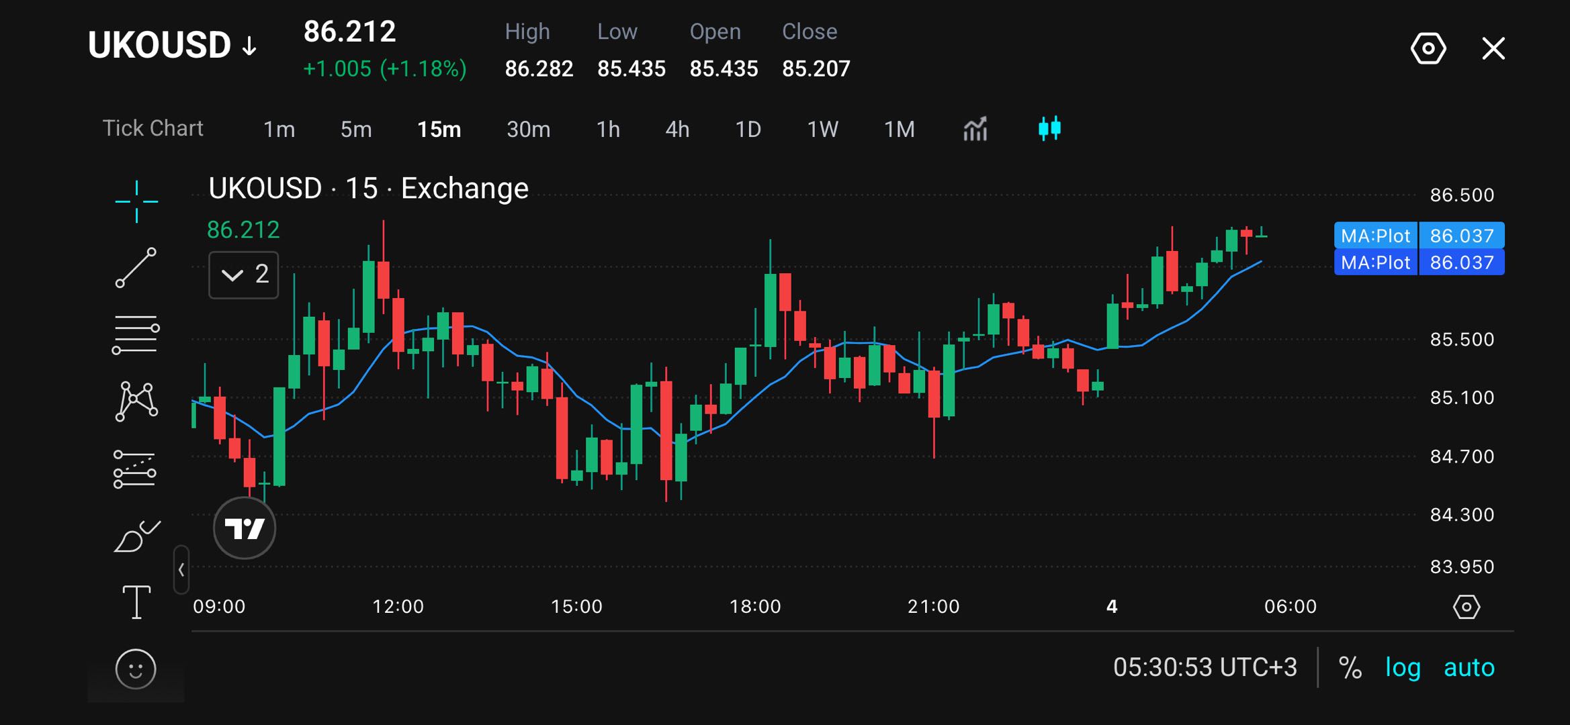Select the trend line drawing tool
Image resolution: width=1570 pixels, height=725 pixels.
pyautogui.click(x=136, y=268)
